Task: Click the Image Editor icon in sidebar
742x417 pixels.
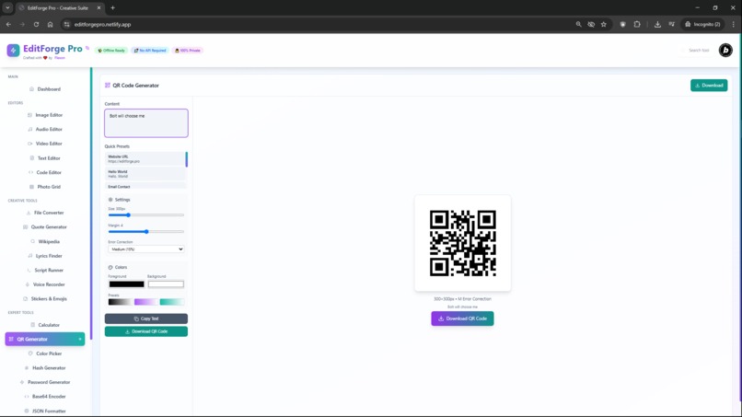Action: click(x=29, y=115)
